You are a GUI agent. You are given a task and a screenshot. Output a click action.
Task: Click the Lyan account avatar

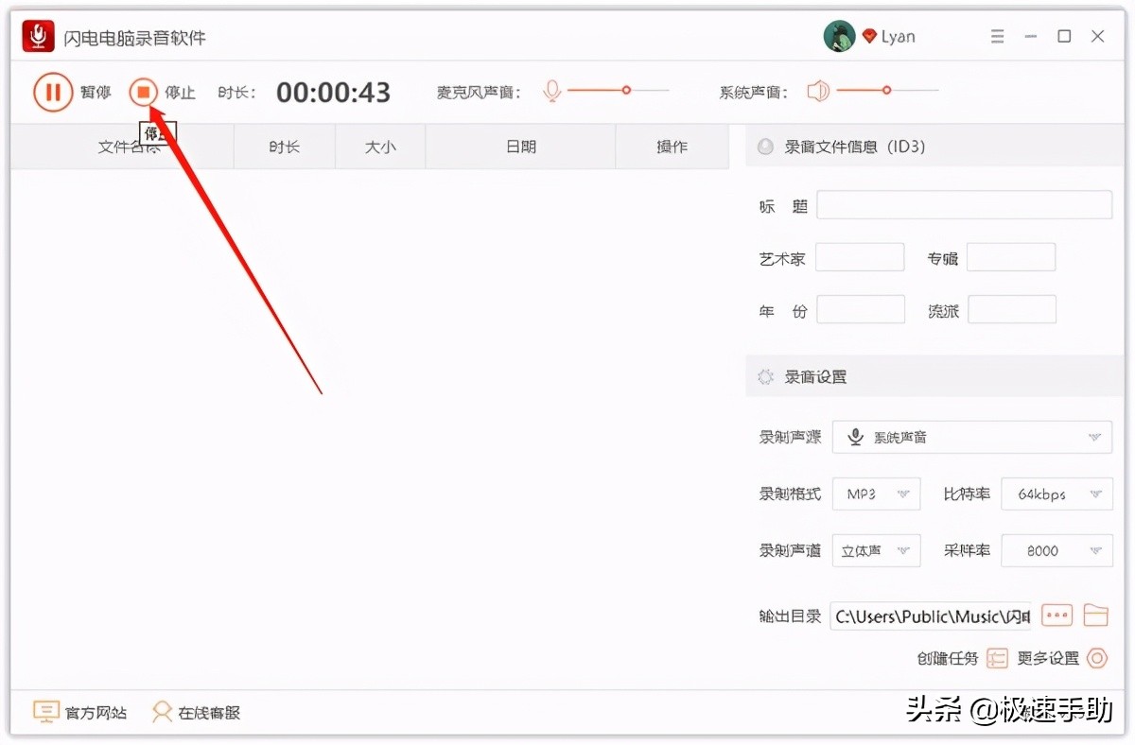click(x=839, y=35)
